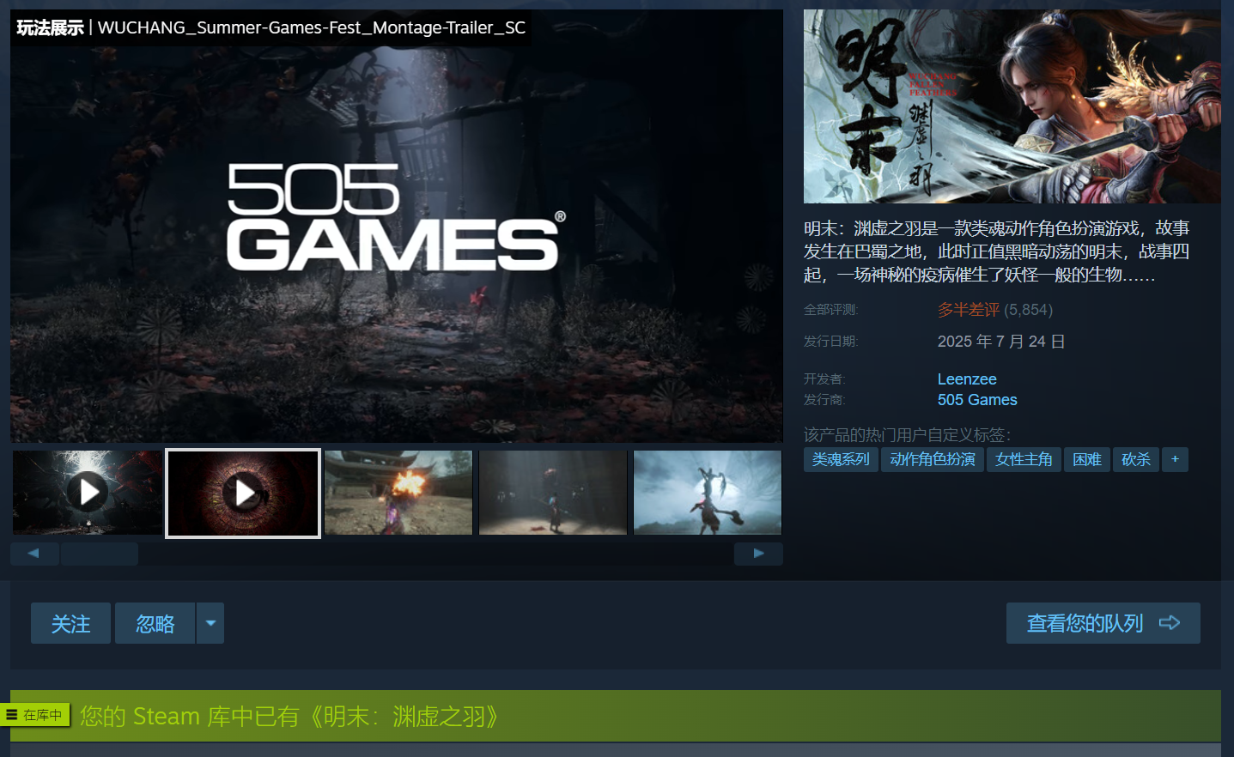Viewport: 1234px width, 757px height.
Task: Click the release date 2025 年 7 月 24 日
Action: [x=1001, y=342]
